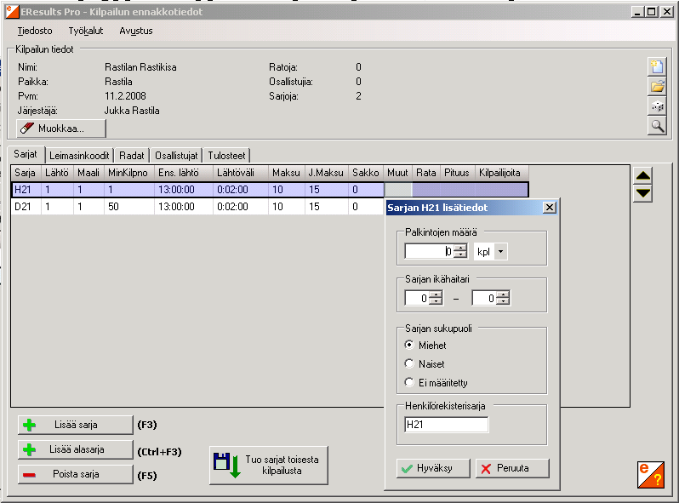Move selected series up with arrow
This screenshot has height=503, width=679.
click(643, 175)
